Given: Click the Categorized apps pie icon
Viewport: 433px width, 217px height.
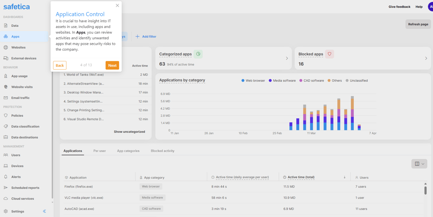Looking at the screenshot, I should coord(198,54).
